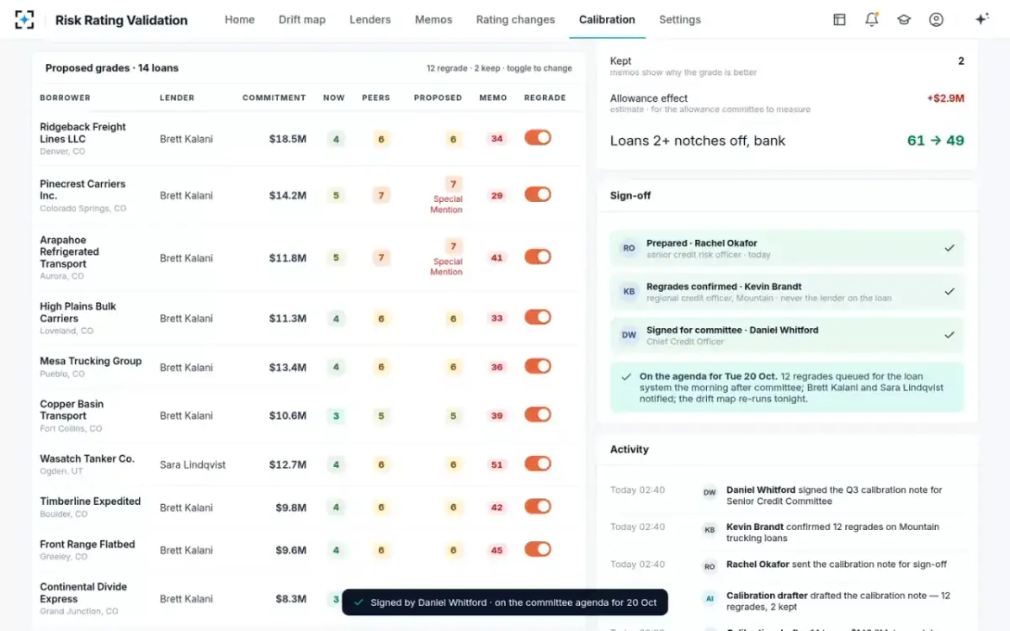Click the Kept count value 2
Screen dimensions: 1010x631
point(961,61)
